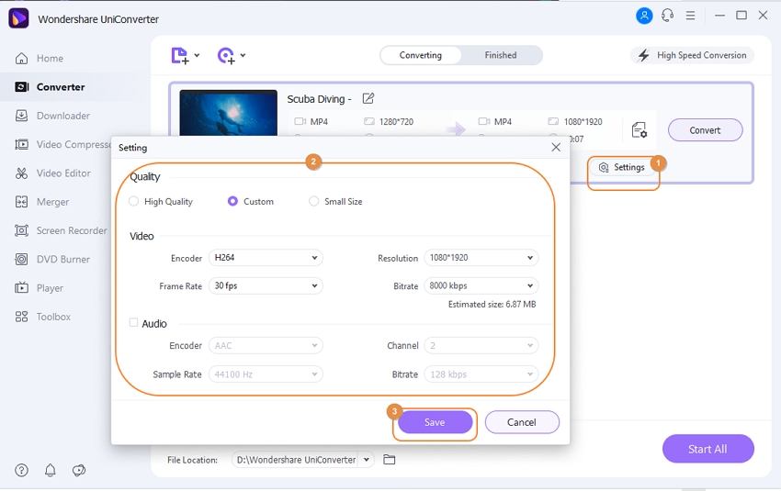Viewport: 781px width, 491px height.
Task: Click the Toolbox grid icon
Action: [21, 317]
